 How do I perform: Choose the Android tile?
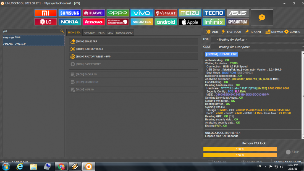coord(166,22)
